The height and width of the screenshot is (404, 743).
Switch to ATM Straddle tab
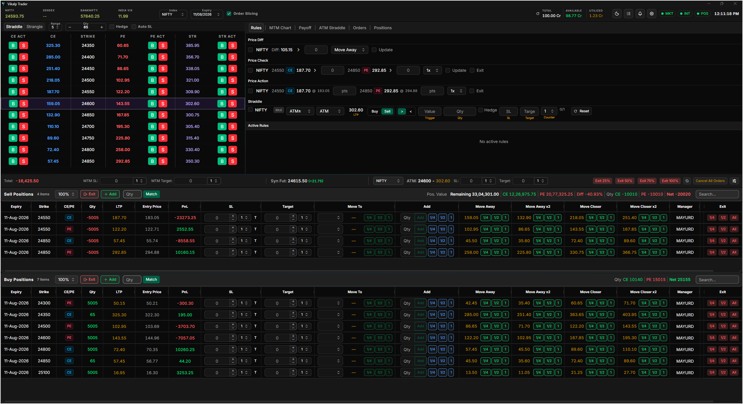tap(332, 28)
